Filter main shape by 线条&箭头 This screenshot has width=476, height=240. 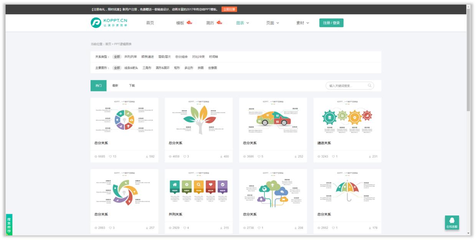(x=131, y=68)
